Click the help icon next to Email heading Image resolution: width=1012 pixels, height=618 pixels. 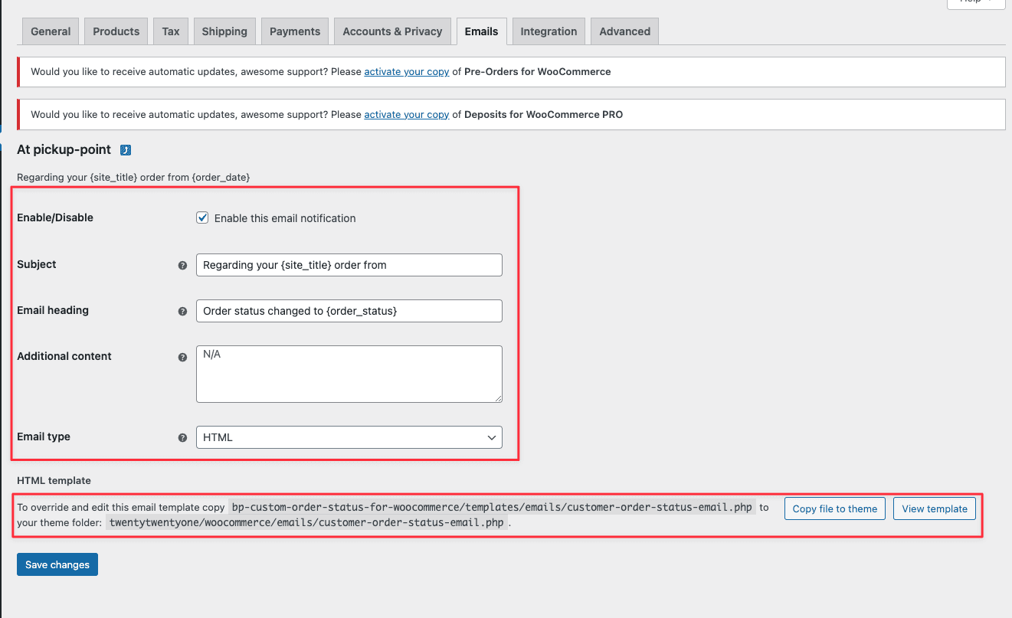(x=182, y=312)
